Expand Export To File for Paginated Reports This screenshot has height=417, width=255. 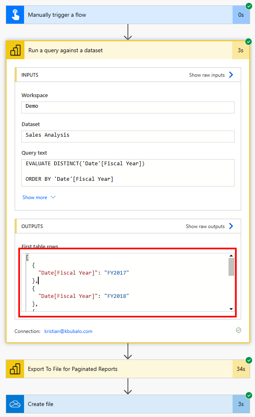pos(122,369)
